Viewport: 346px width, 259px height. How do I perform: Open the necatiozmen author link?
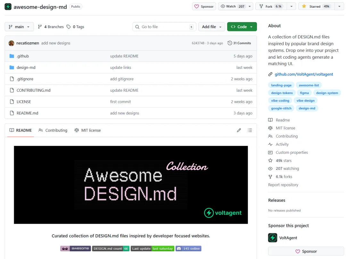coord(28,43)
